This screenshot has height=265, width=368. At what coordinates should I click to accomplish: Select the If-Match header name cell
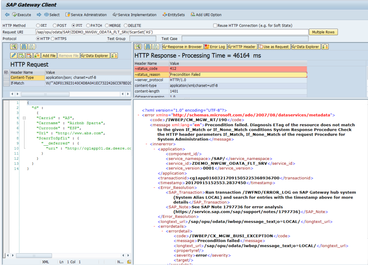coord(27,83)
